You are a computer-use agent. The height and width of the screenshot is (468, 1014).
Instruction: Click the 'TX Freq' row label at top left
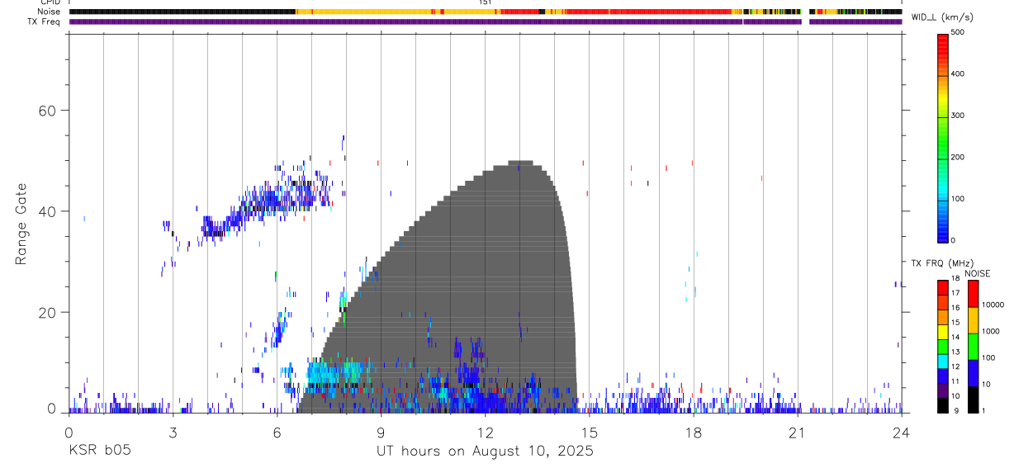tap(45, 21)
